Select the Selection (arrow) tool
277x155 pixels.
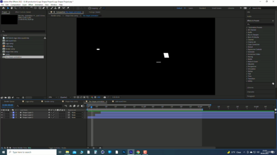[x=8, y=8]
